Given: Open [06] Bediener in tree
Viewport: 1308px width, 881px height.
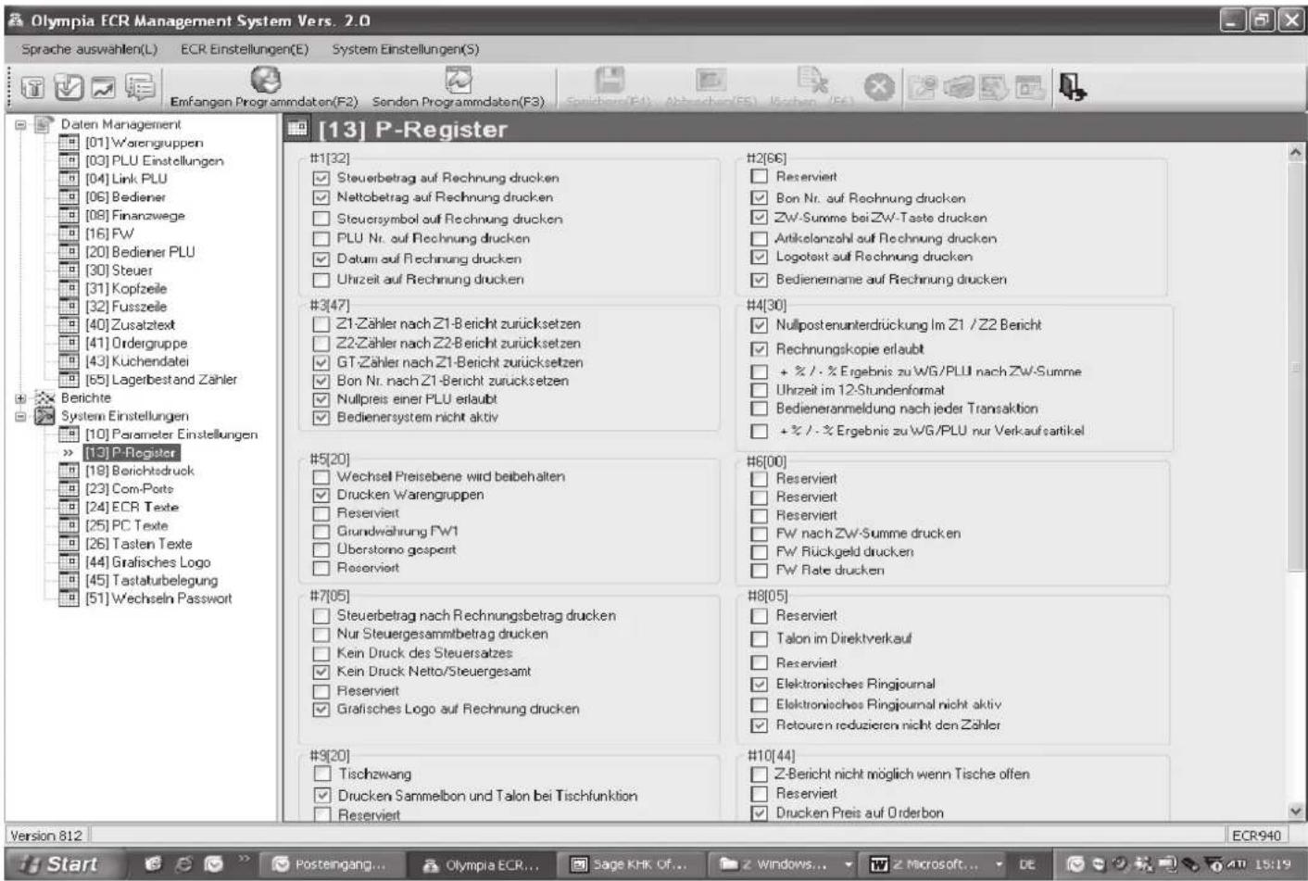Looking at the screenshot, I should (125, 197).
